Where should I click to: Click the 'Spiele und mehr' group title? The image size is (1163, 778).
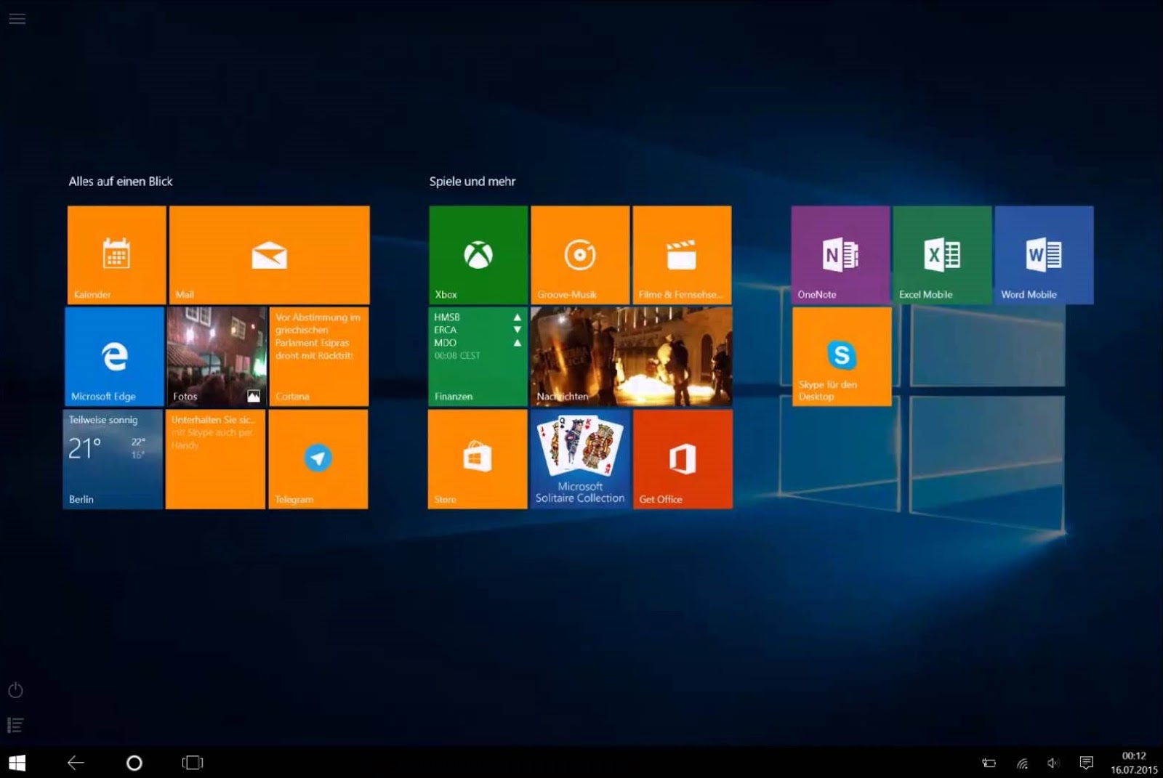coord(472,182)
